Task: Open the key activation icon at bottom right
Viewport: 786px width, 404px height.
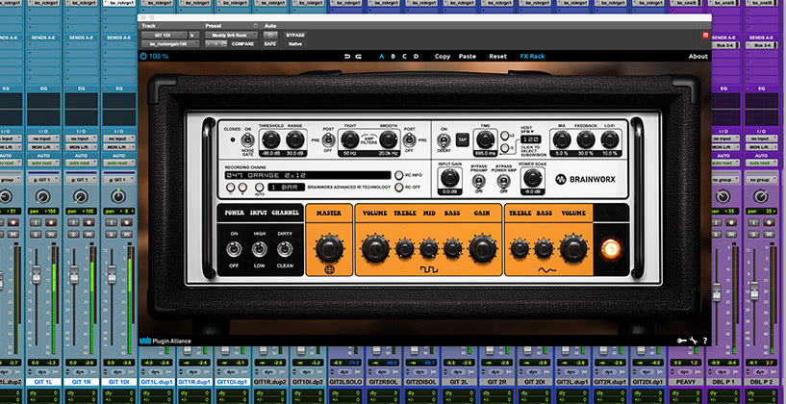Action: 682,341
